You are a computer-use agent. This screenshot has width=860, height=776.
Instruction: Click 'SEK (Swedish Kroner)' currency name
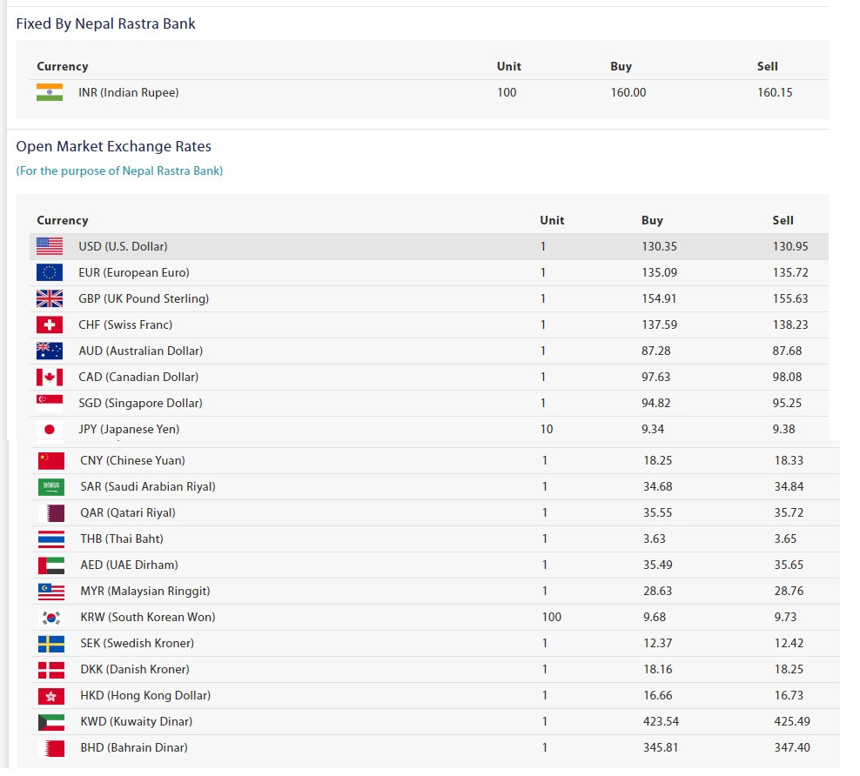pyautogui.click(x=138, y=644)
